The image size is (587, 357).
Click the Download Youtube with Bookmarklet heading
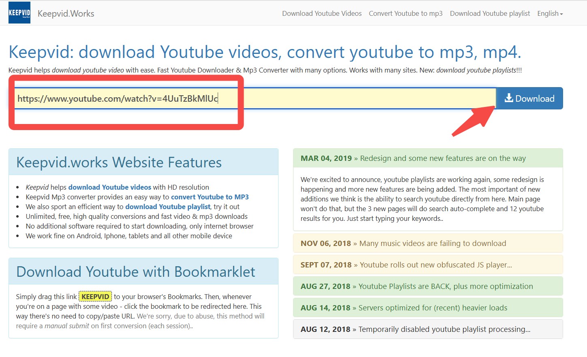(136, 271)
